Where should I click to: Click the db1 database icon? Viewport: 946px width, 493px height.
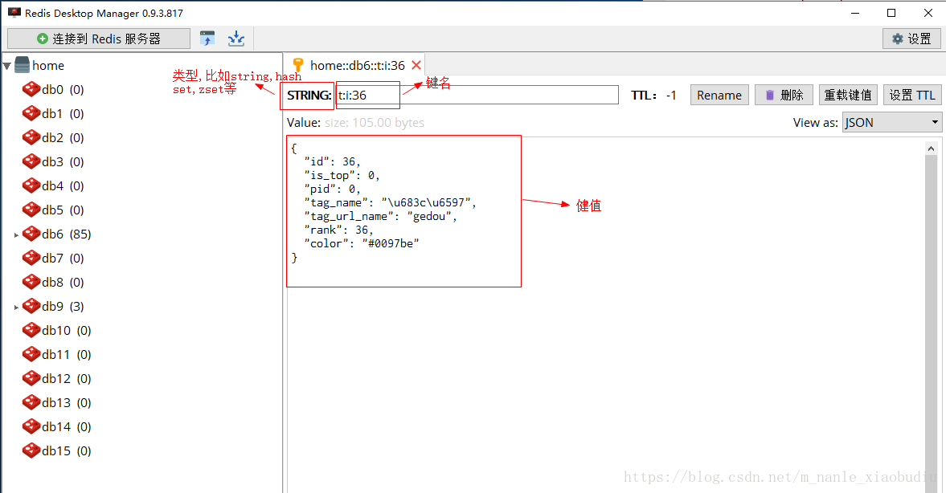click(x=31, y=113)
